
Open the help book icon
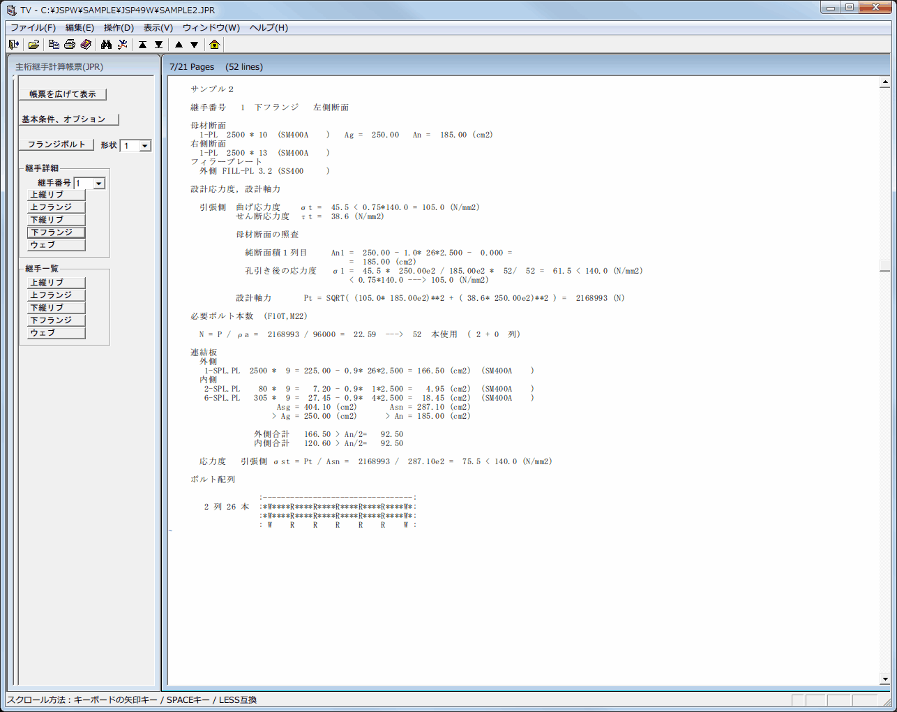(x=86, y=45)
